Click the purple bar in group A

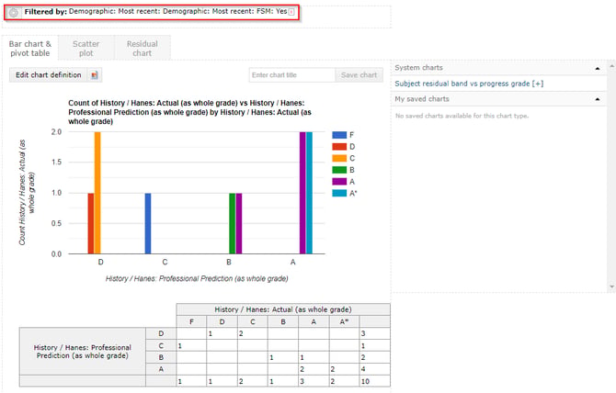pos(302,193)
